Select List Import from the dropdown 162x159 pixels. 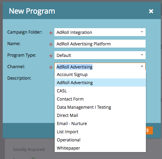(x=100, y=132)
